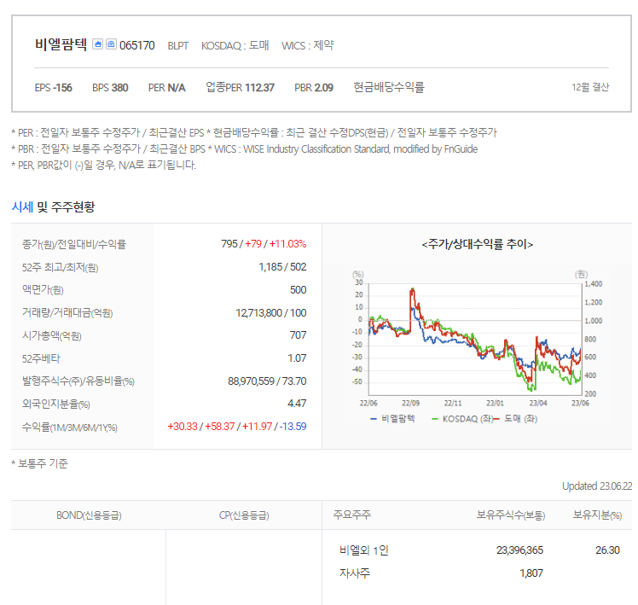Click the 22/09 x-axis label on chart
Screen dimensions: 638x605
click(x=410, y=403)
